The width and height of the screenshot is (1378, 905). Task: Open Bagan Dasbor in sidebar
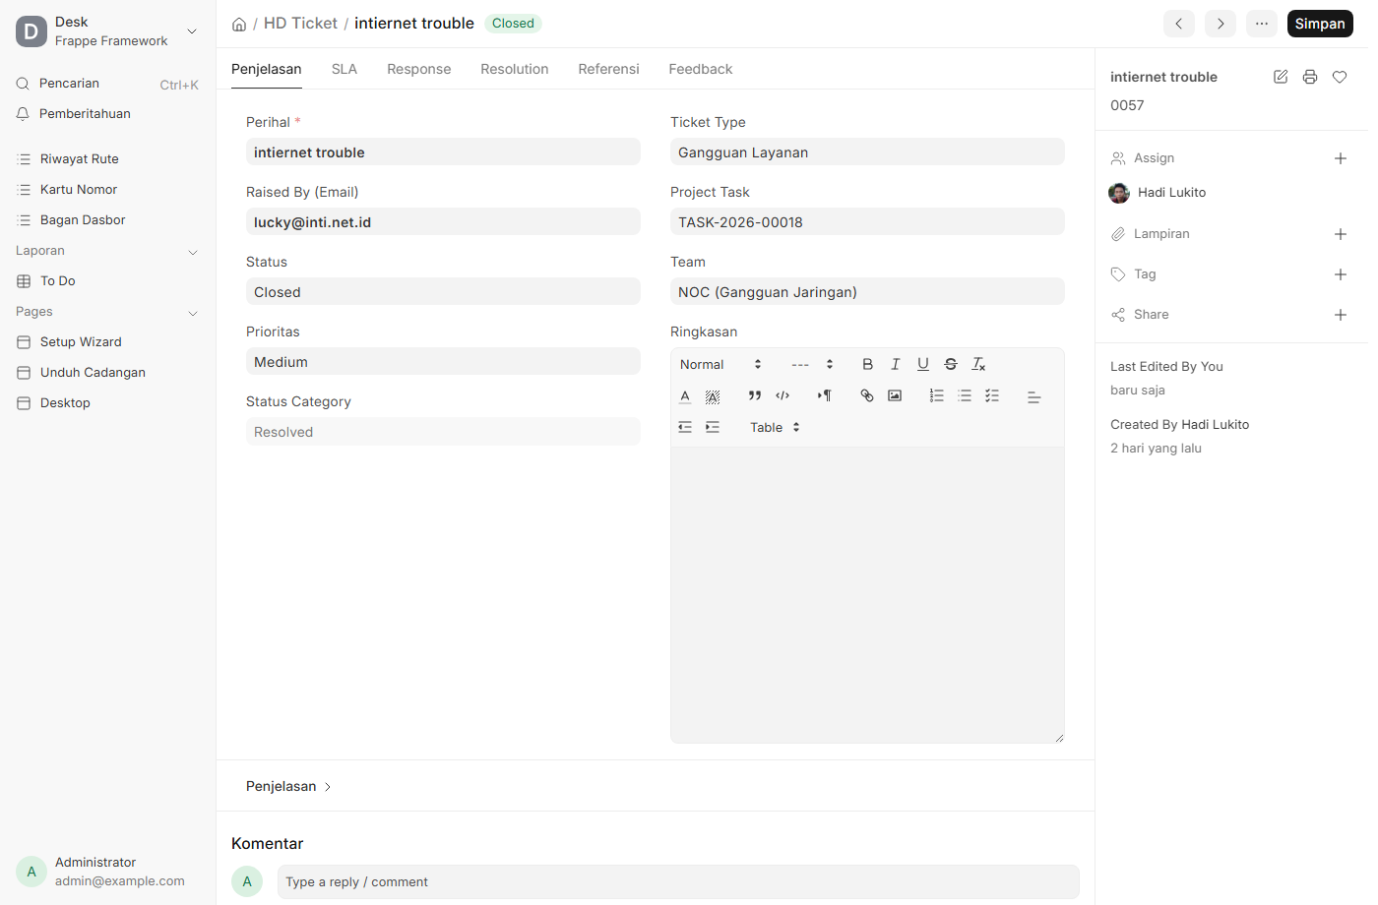click(x=107, y=220)
